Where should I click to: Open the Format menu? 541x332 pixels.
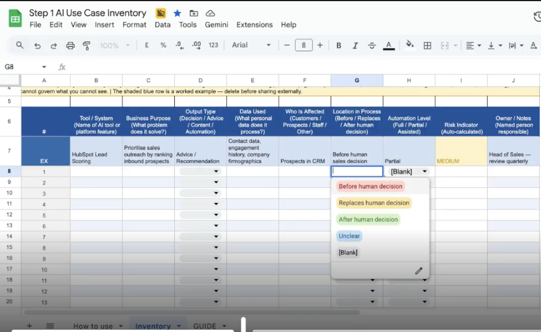click(x=134, y=25)
